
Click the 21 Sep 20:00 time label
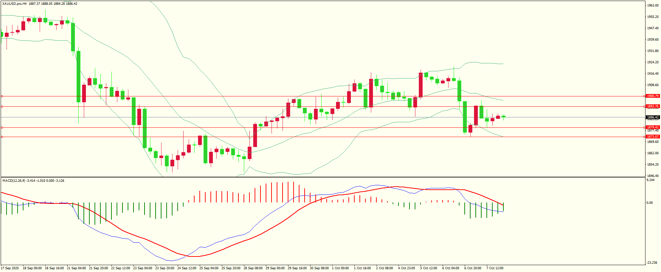[98, 268]
